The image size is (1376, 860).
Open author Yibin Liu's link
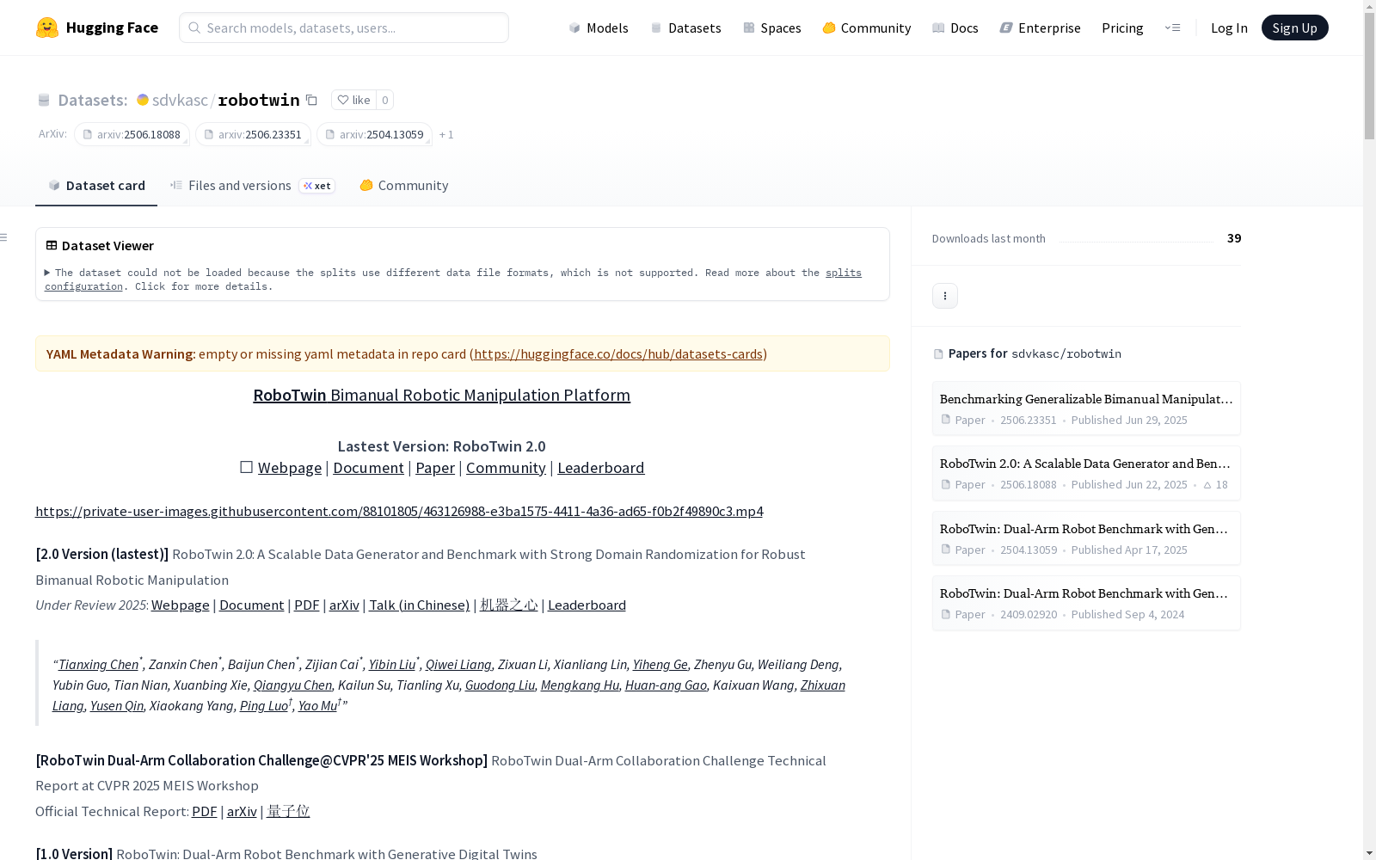tap(392, 665)
